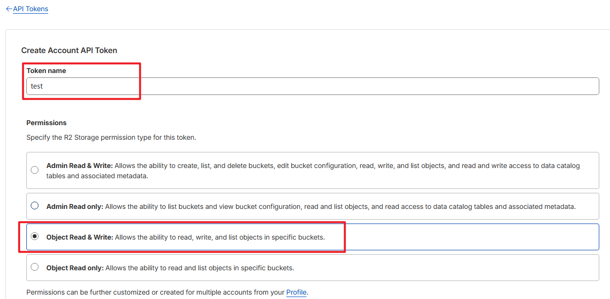
Task: Click the bold 'Admin Read & Write:' label
Action: 79,166
